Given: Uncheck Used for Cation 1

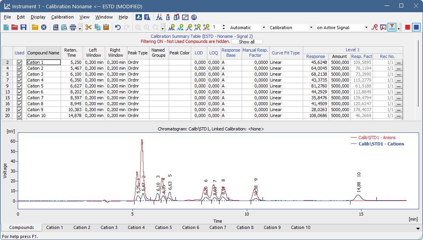Looking at the screenshot, I should click(19, 62).
